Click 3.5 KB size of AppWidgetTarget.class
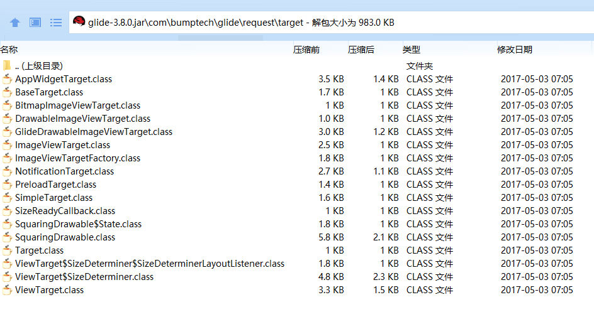Image resolution: width=594 pixels, height=312 pixels. coord(331,79)
